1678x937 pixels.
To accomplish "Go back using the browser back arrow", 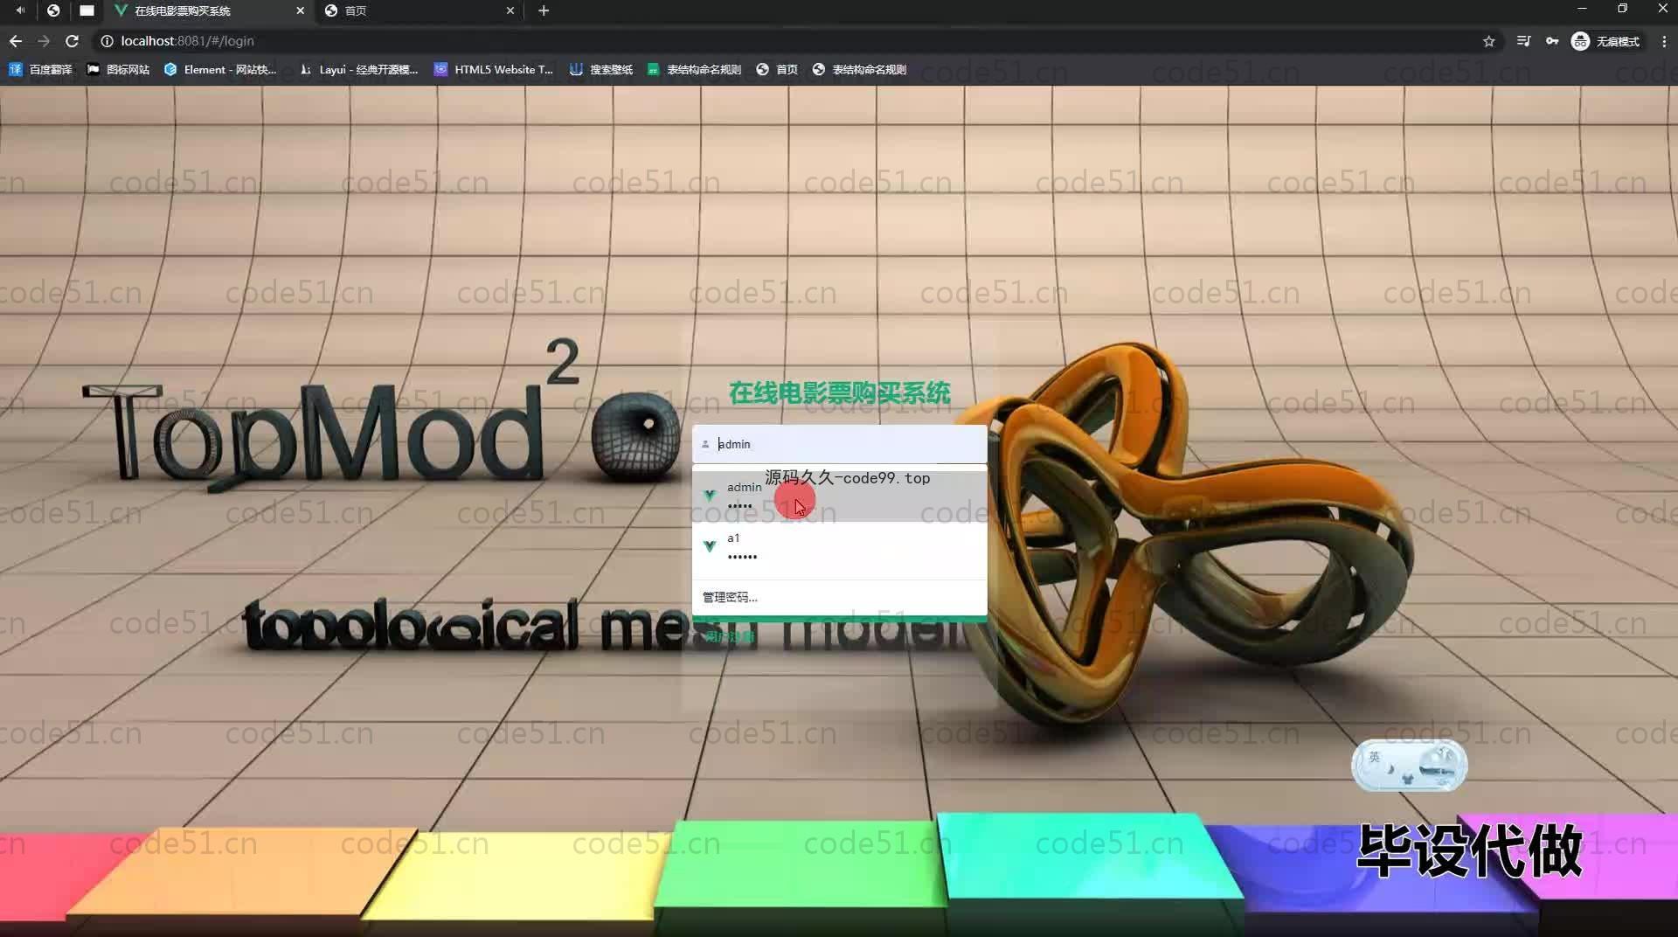I will 16,41.
